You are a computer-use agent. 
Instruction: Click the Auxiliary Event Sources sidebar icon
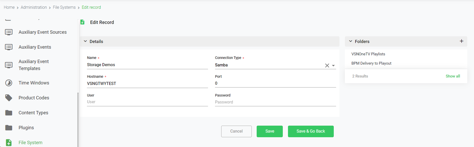[x=9, y=32]
